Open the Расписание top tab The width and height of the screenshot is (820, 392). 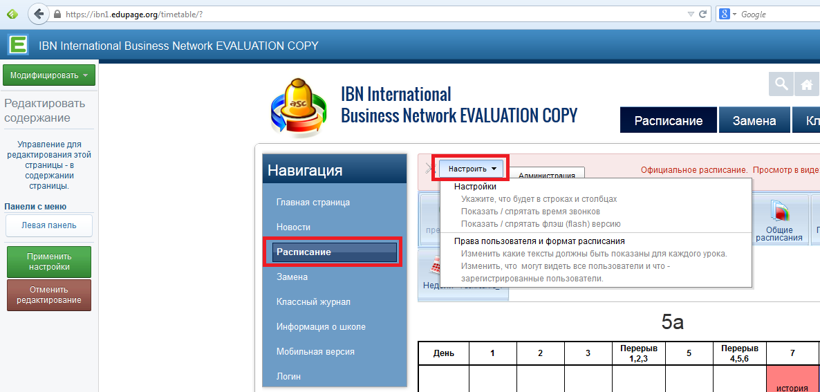669,121
